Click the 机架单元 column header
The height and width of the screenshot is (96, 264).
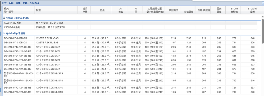pyautogui.click(x=84, y=10)
